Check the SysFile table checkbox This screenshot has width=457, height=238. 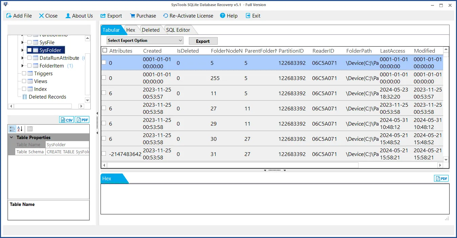pos(29,43)
